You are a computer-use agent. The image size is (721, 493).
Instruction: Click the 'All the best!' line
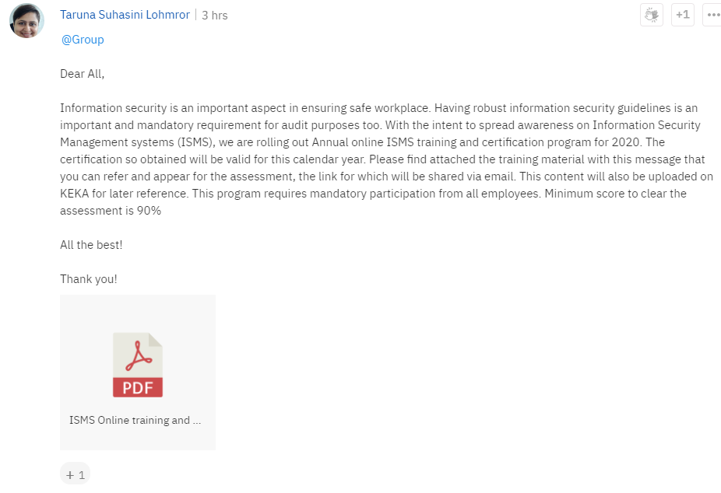(x=91, y=245)
